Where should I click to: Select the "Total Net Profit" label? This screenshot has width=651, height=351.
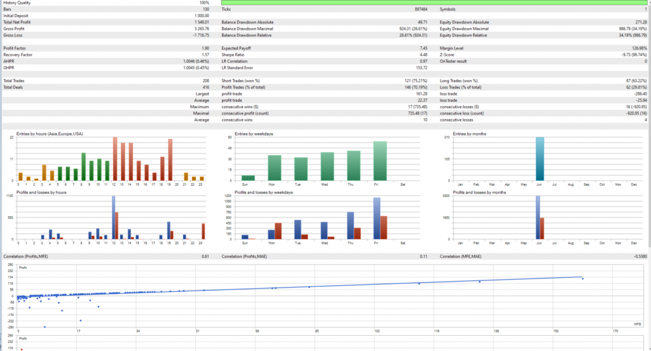pyautogui.click(x=17, y=22)
